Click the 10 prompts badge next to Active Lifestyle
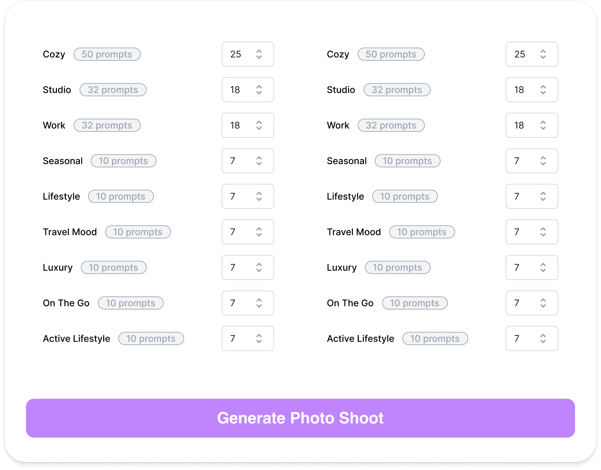This screenshot has width=601, height=470. [151, 338]
